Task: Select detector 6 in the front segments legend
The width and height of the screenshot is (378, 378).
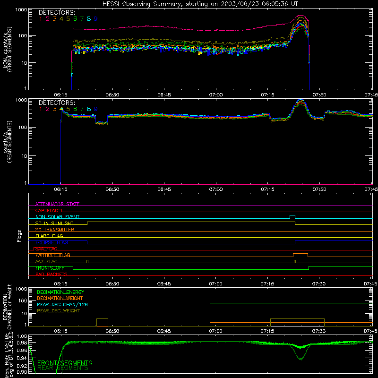Action: (x=75, y=19)
